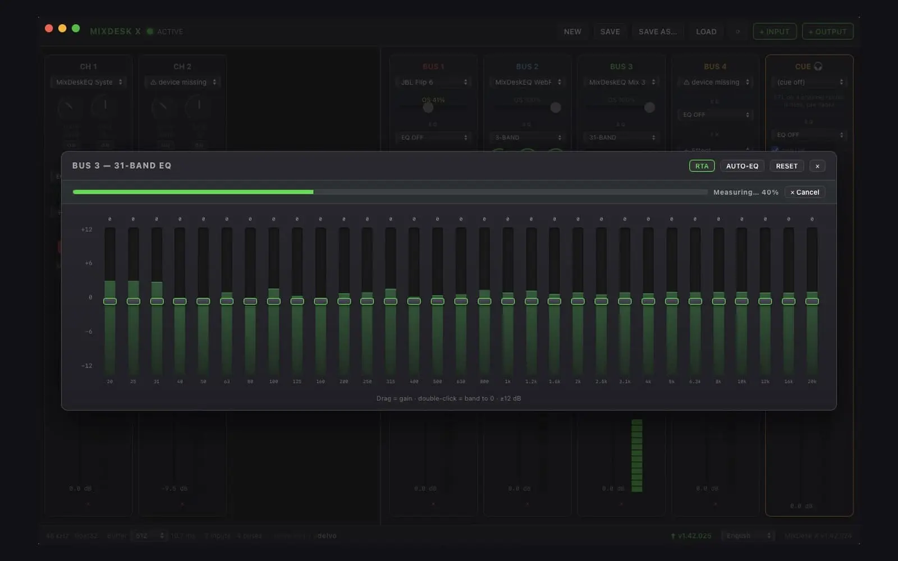
Task: Click the 4k band gain handle
Action: click(648, 301)
